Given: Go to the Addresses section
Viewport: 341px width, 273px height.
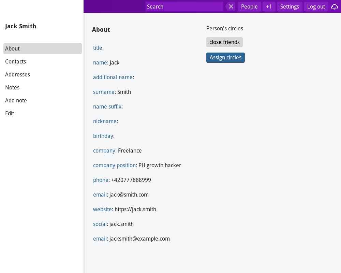Looking at the screenshot, I should pyautogui.click(x=18, y=74).
